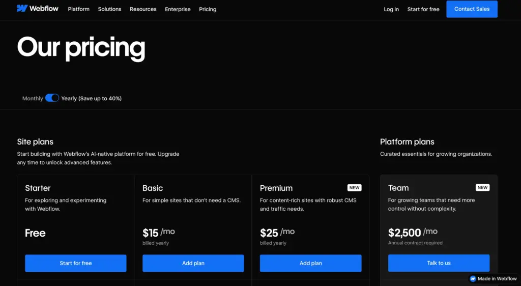Viewport: 521px width, 286px height.
Task: Click the Platform plans heading
Action: (x=407, y=142)
